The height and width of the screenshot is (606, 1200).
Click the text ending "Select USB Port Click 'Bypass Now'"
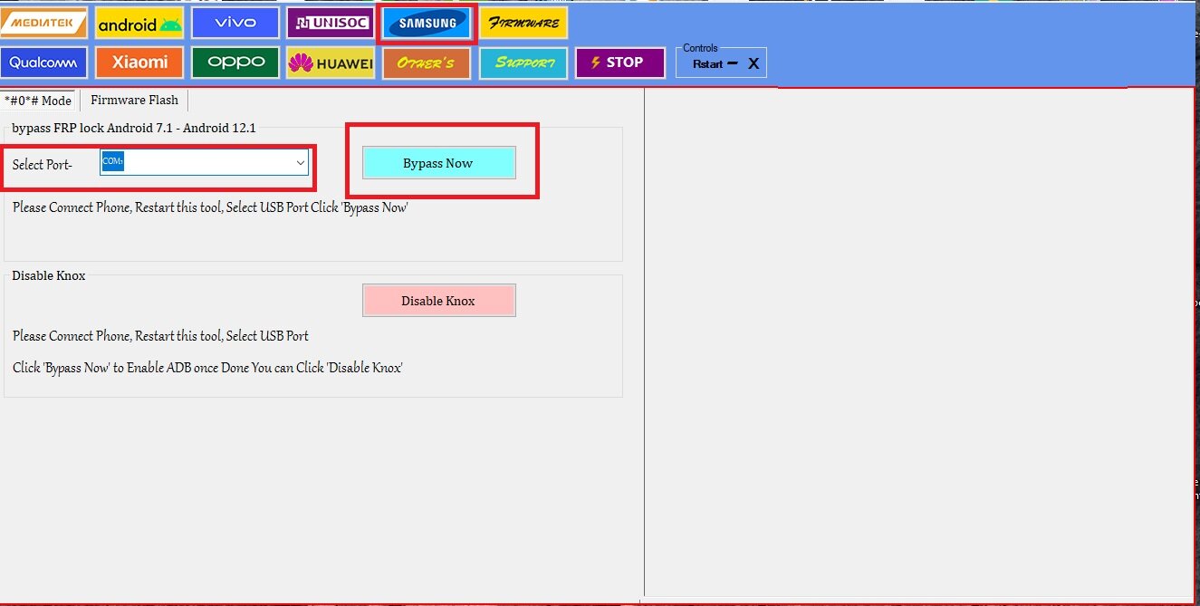pyautogui.click(x=210, y=207)
